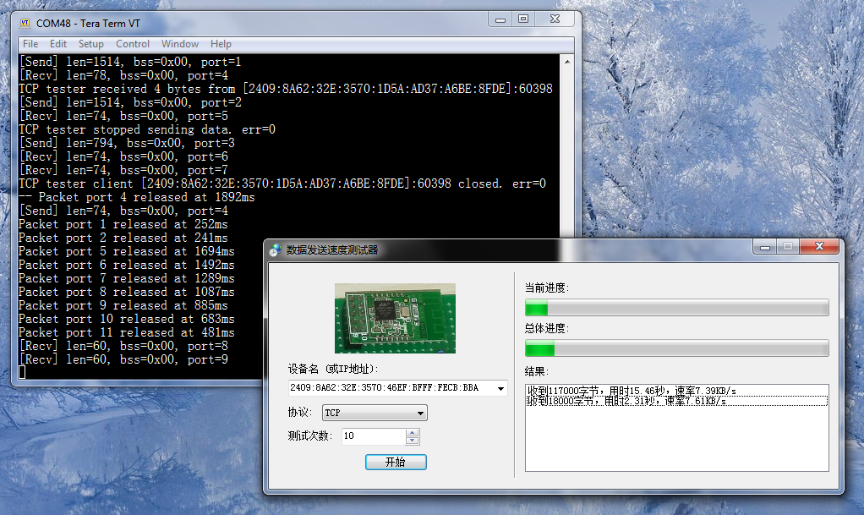Viewport: 864px width, 515px height.
Task: Click the test count field showing 10
Action: [x=372, y=436]
